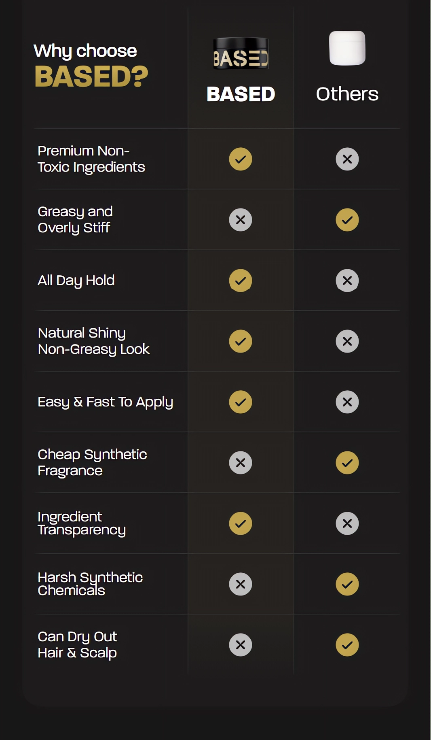The image size is (431, 740).
Task: Click BASED checkmark in All Day Hold row
Action: tap(241, 281)
